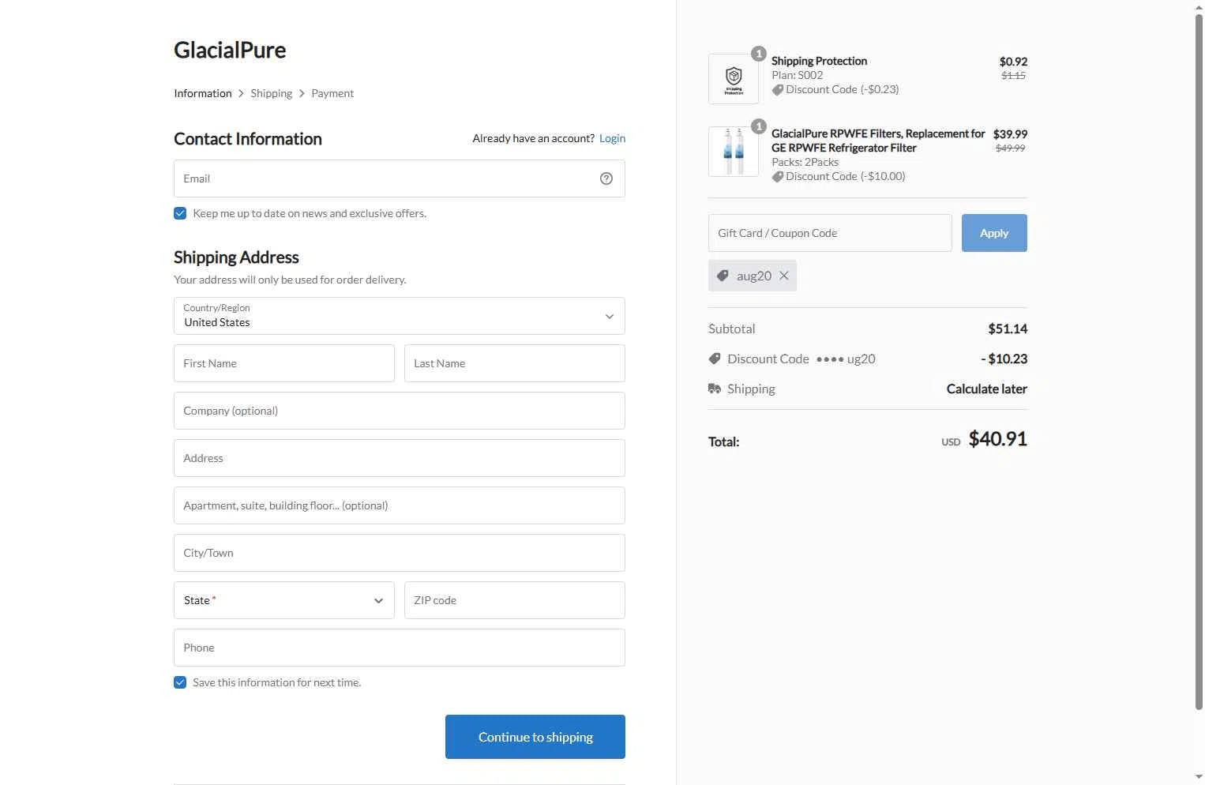The width and height of the screenshot is (1205, 785).
Task: Click the email help question-mark icon
Action: pyautogui.click(x=606, y=178)
